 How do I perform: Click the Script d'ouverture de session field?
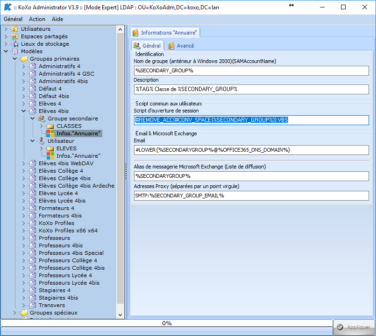(x=251, y=120)
